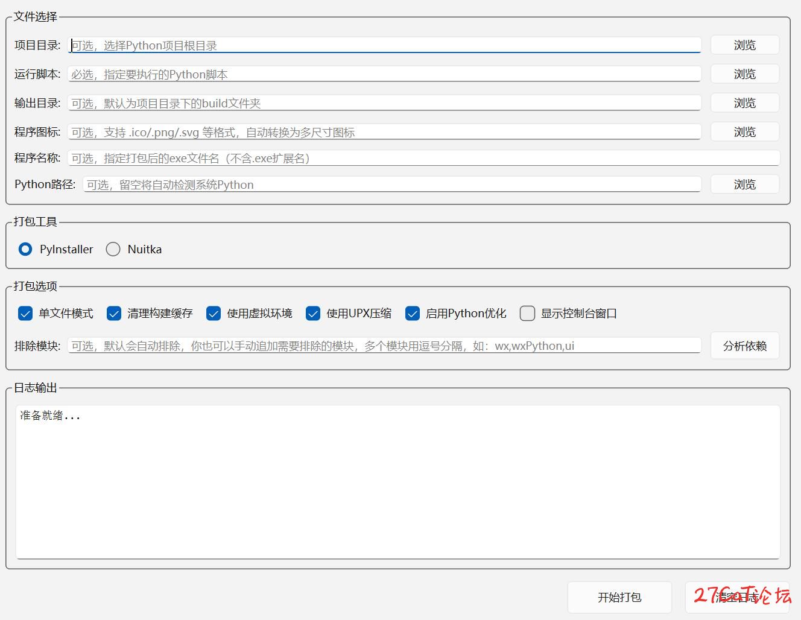Click the 程序名称 text field
This screenshot has height=620, width=801.
[423, 159]
